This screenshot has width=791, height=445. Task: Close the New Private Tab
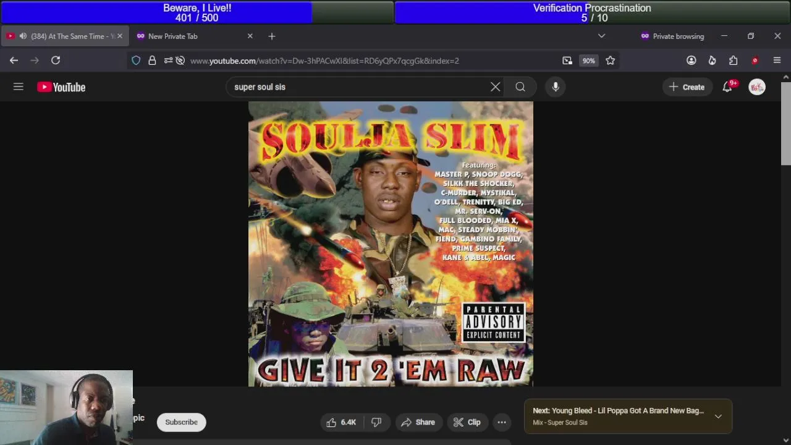[250, 36]
